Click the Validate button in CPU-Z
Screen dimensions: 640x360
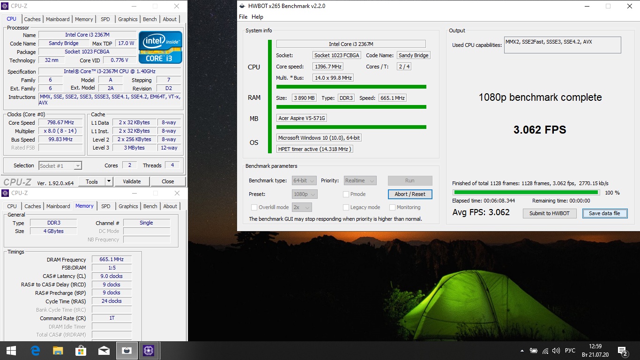click(132, 181)
